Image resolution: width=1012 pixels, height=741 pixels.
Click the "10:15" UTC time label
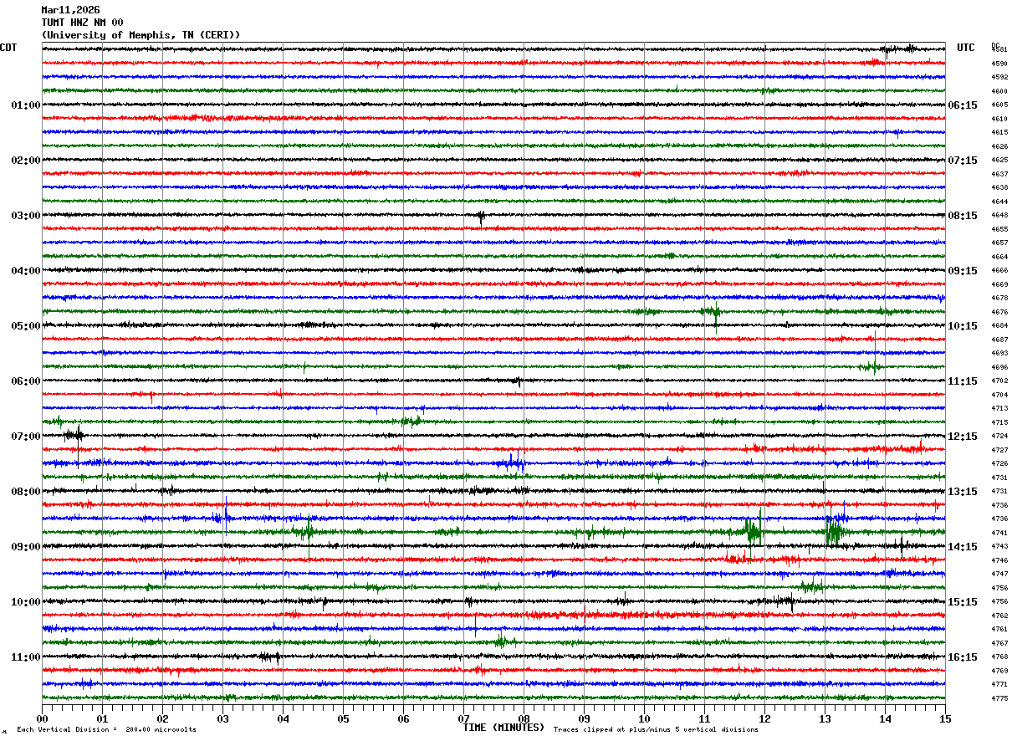coord(963,326)
